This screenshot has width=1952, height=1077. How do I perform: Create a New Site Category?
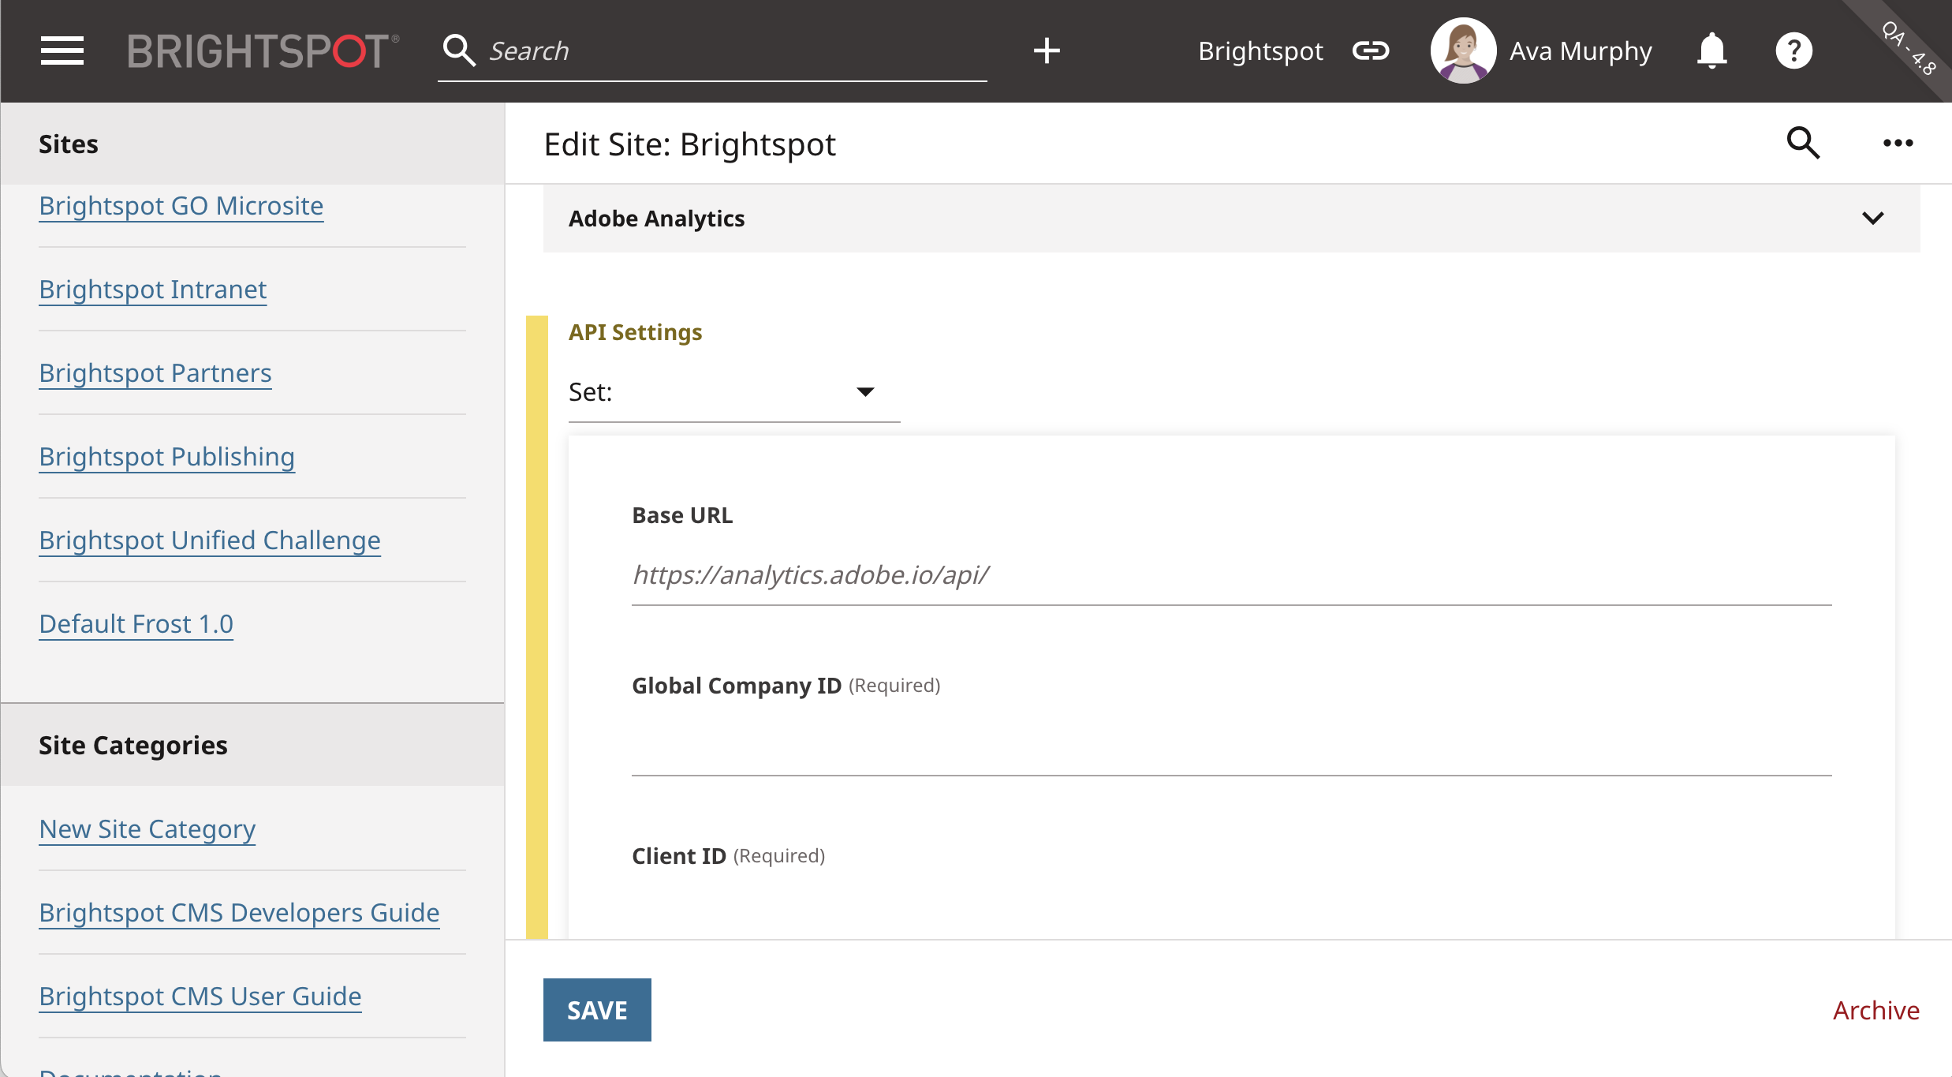[x=147, y=829]
